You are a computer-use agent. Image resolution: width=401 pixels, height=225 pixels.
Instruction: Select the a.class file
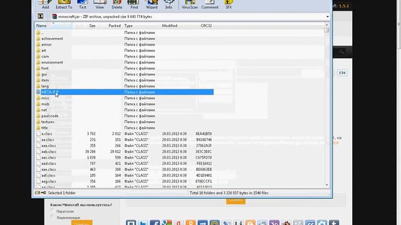click(x=125, y=134)
